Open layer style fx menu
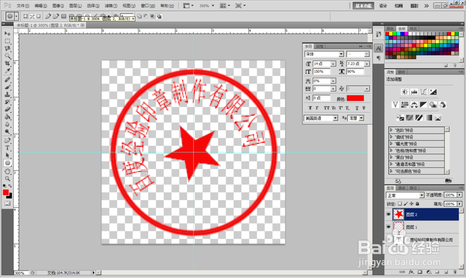Screen dimensions: 466x278 click(x=411, y=272)
